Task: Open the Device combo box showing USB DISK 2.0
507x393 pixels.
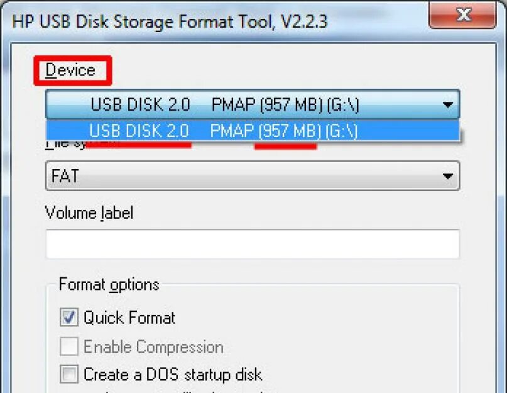Action: click(251, 104)
